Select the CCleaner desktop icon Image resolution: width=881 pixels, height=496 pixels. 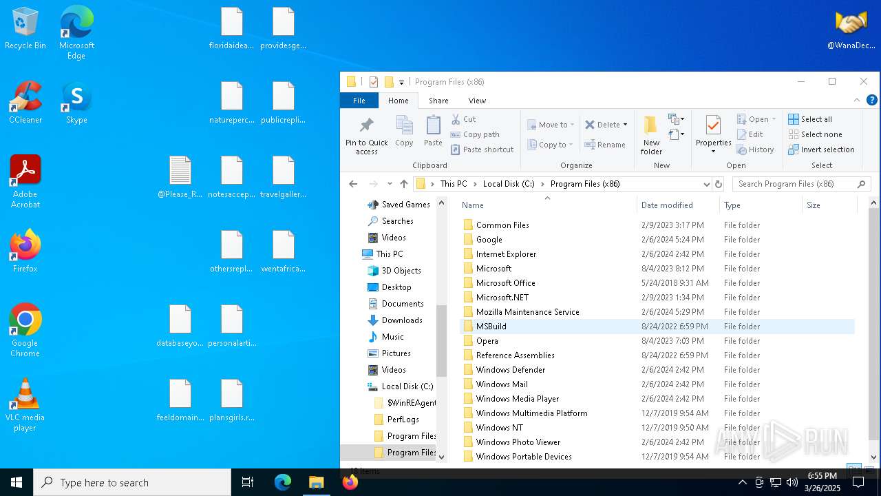(25, 103)
